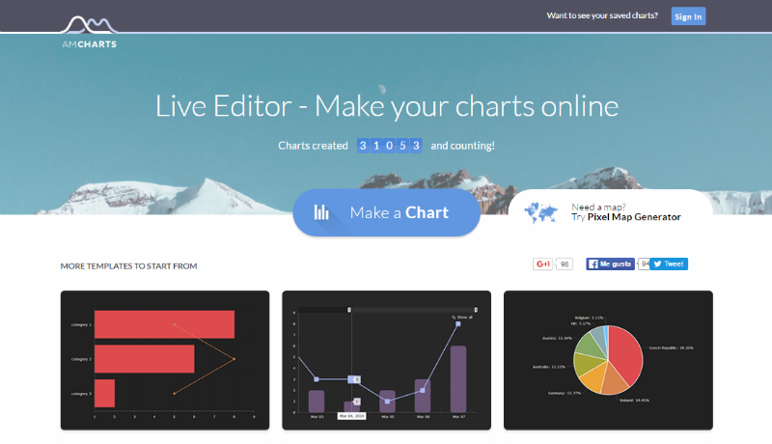Screen dimensions: 772x444
Task: Click the bar chart icon in Make a Chart
Action: (x=322, y=212)
